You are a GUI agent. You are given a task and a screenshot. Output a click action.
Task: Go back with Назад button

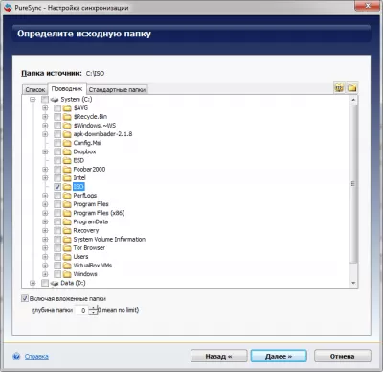219,356
